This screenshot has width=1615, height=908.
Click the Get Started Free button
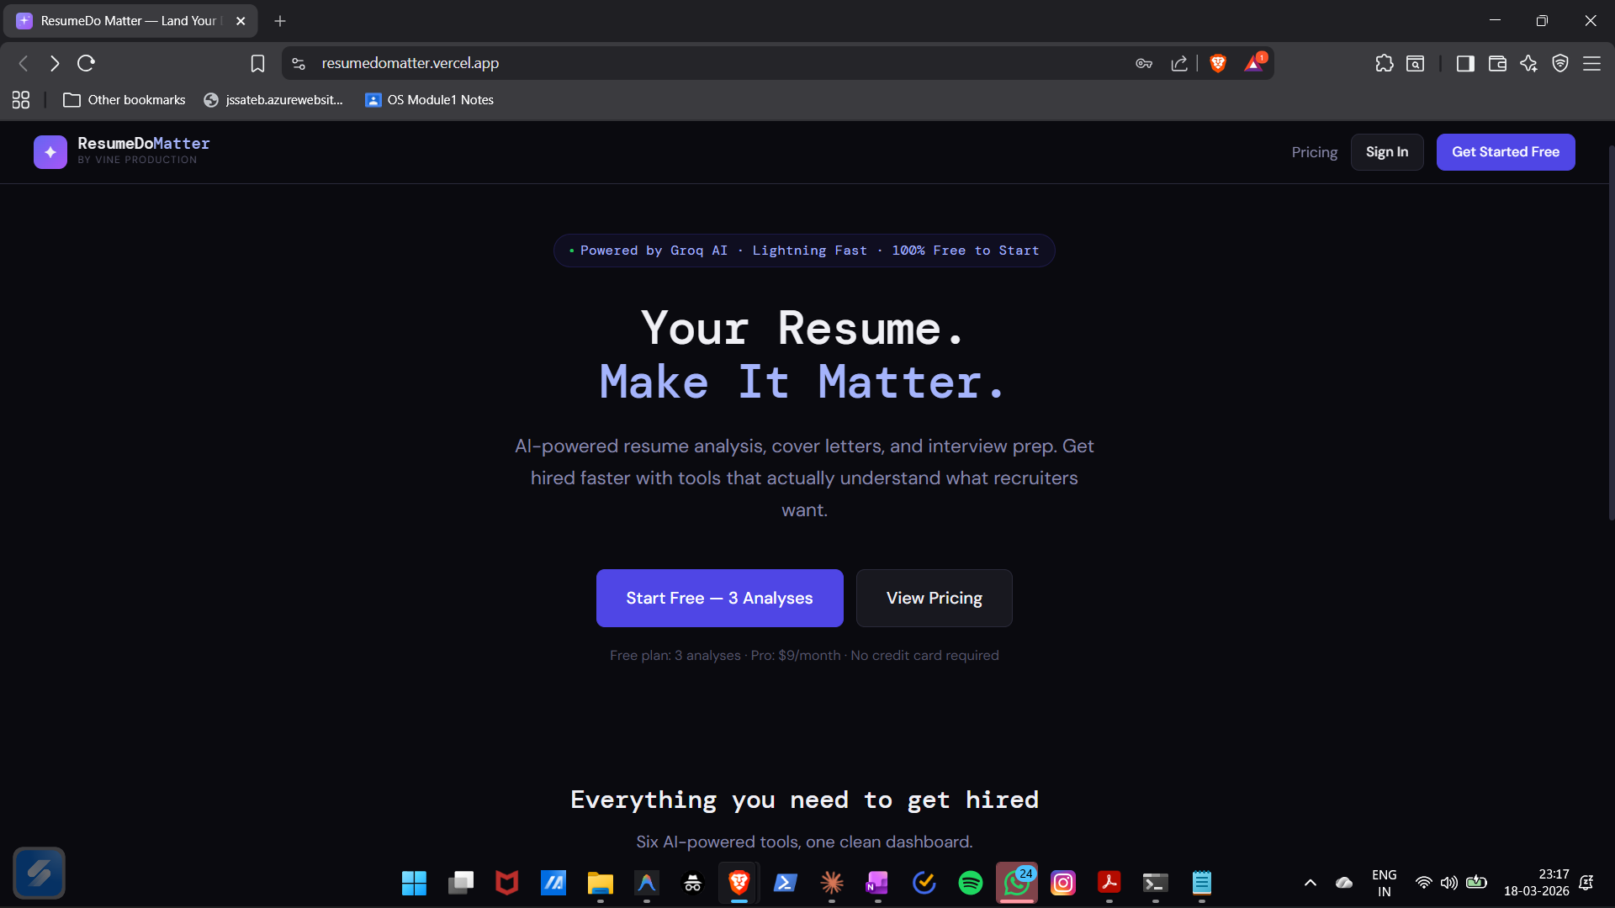pyautogui.click(x=1505, y=152)
